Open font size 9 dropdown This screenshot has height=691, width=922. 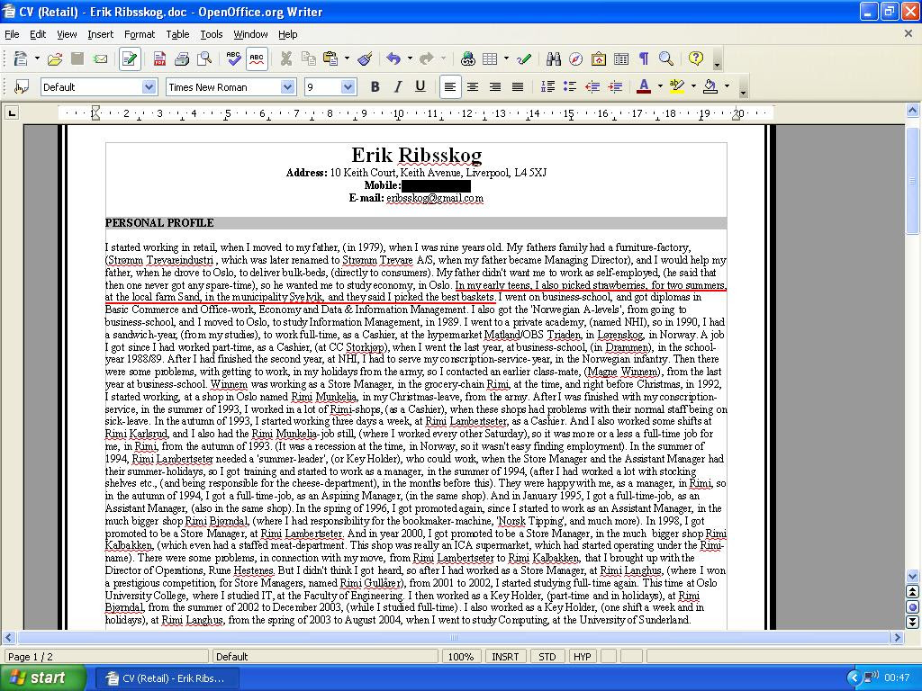click(x=348, y=87)
